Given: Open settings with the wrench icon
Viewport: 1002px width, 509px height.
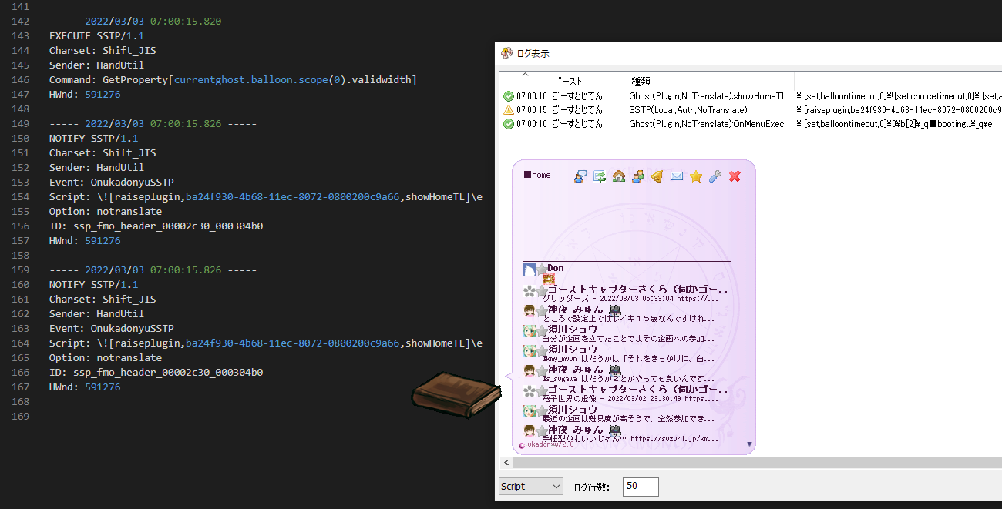Looking at the screenshot, I should (x=715, y=176).
